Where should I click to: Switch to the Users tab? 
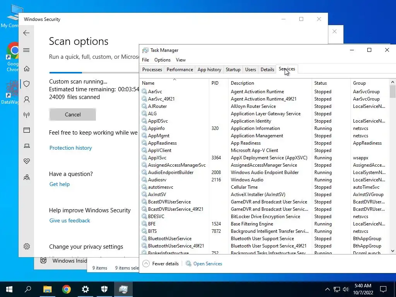click(x=251, y=70)
